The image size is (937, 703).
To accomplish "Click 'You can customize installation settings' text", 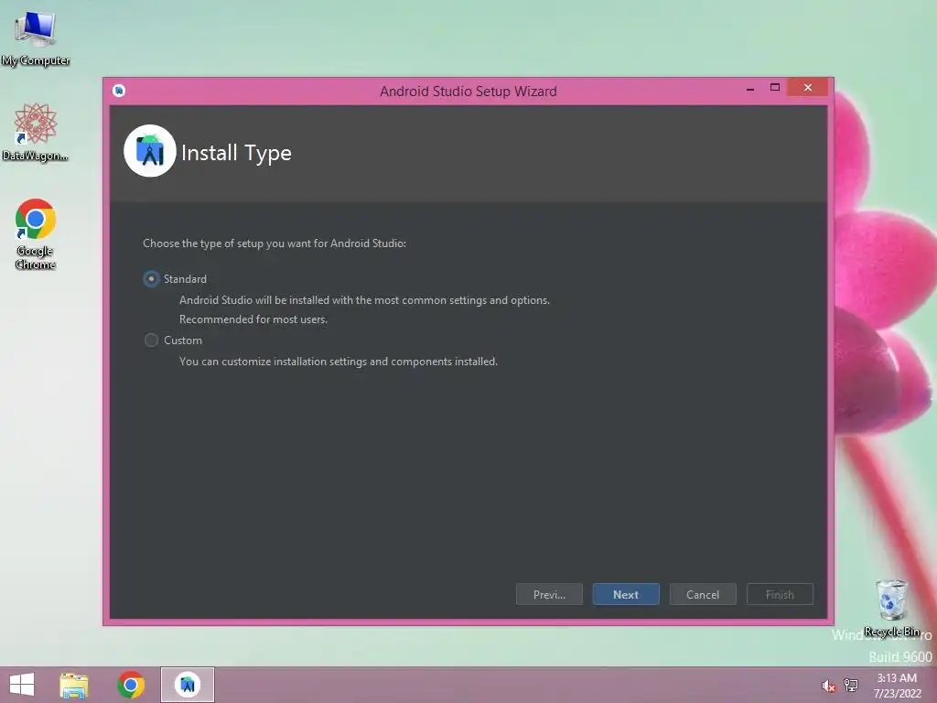I will coord(339,361).
